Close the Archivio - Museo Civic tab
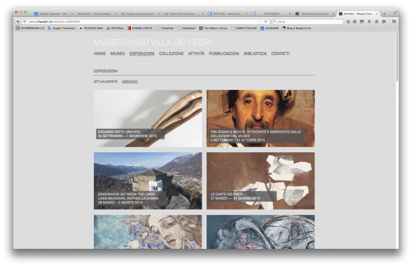 (377, 14)
